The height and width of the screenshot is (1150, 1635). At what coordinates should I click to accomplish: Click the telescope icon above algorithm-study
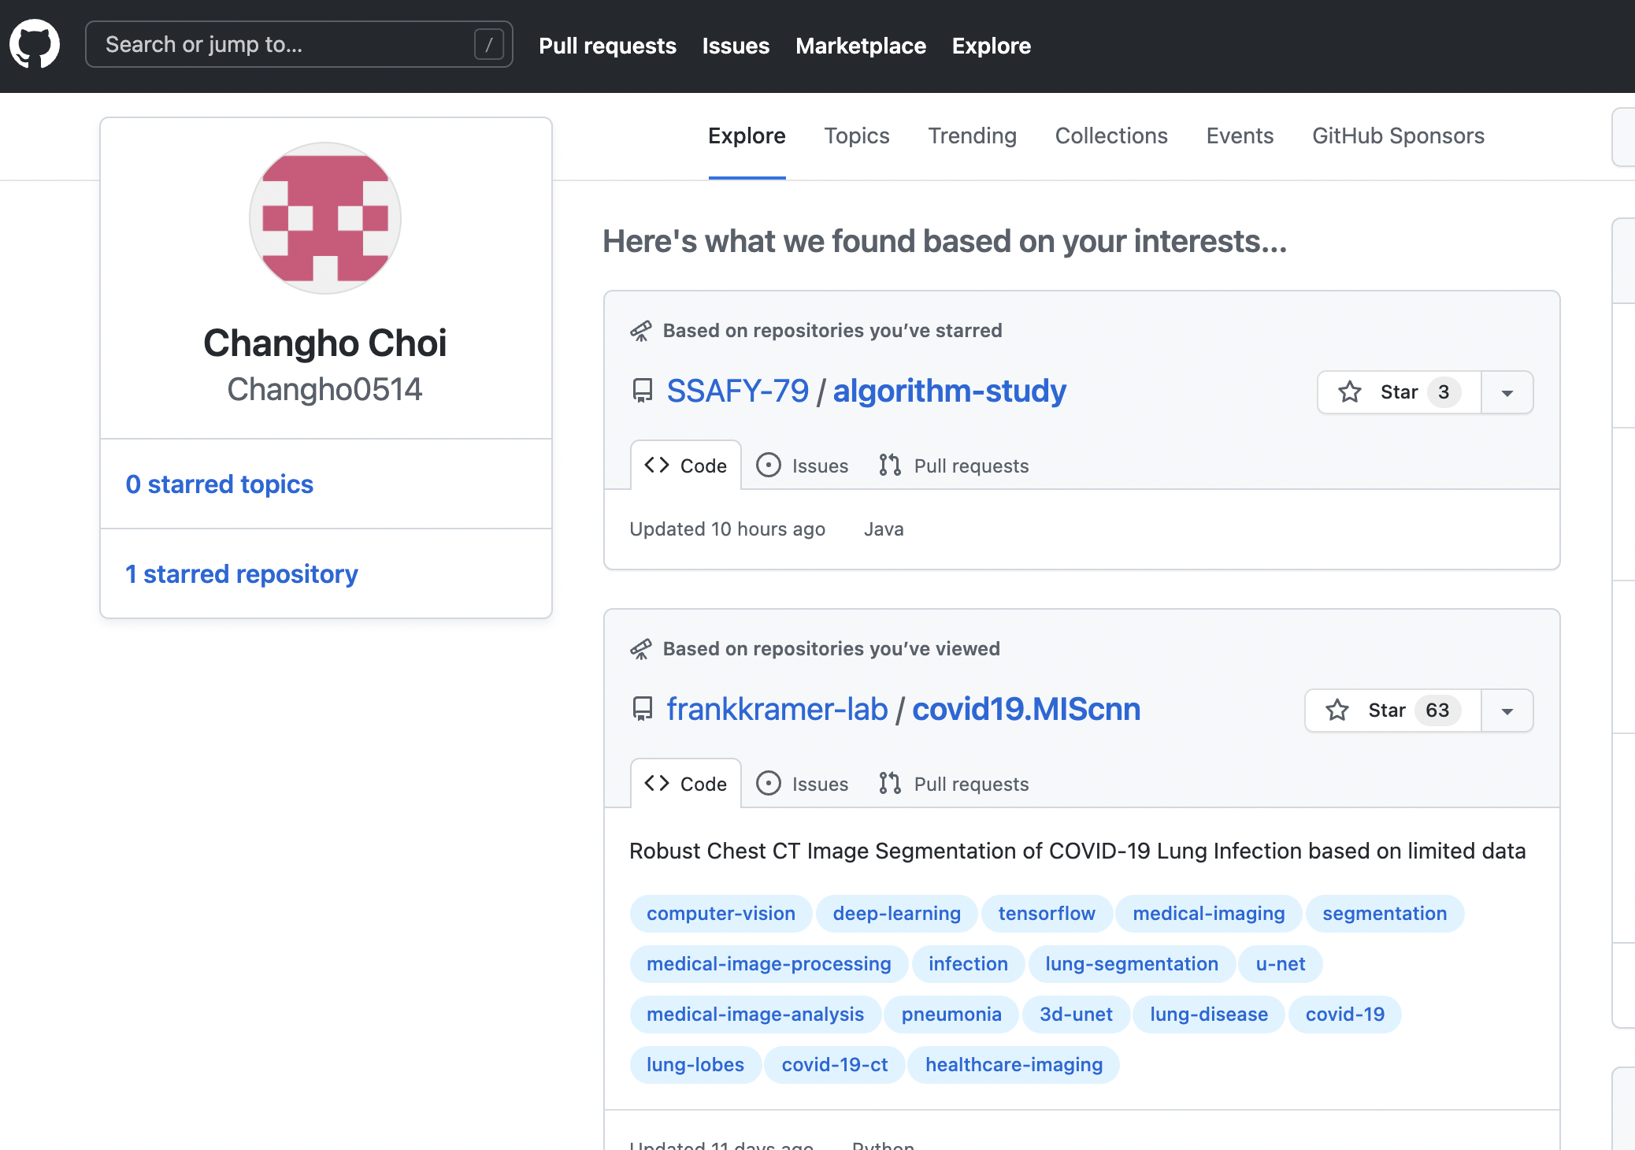(x=641, y=331)
